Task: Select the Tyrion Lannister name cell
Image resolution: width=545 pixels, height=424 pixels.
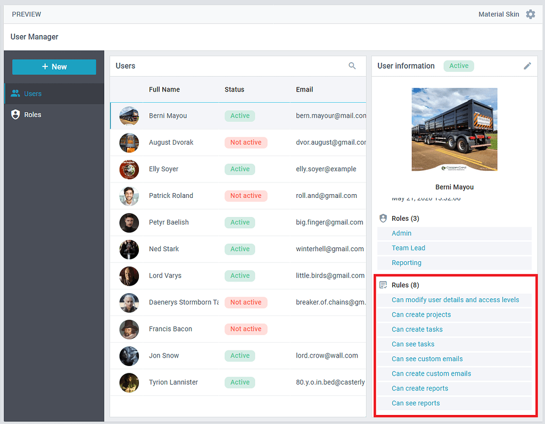Action: tap(173, 383)
